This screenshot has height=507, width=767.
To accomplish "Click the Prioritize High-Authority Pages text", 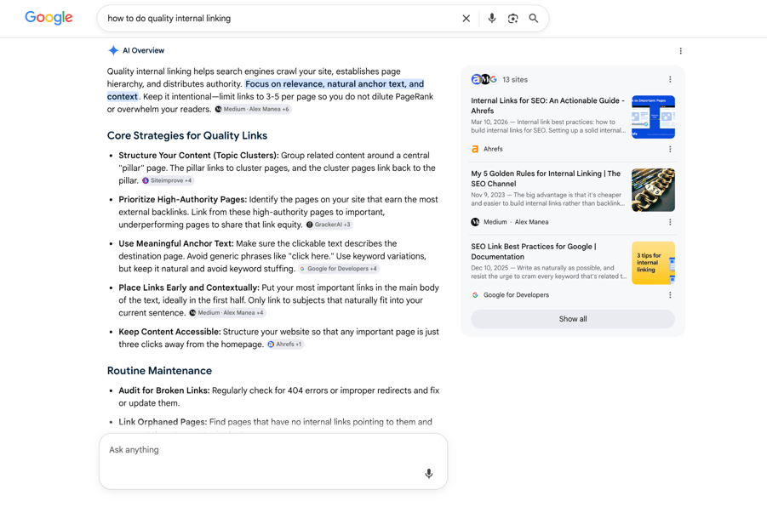I will point(182,199).
